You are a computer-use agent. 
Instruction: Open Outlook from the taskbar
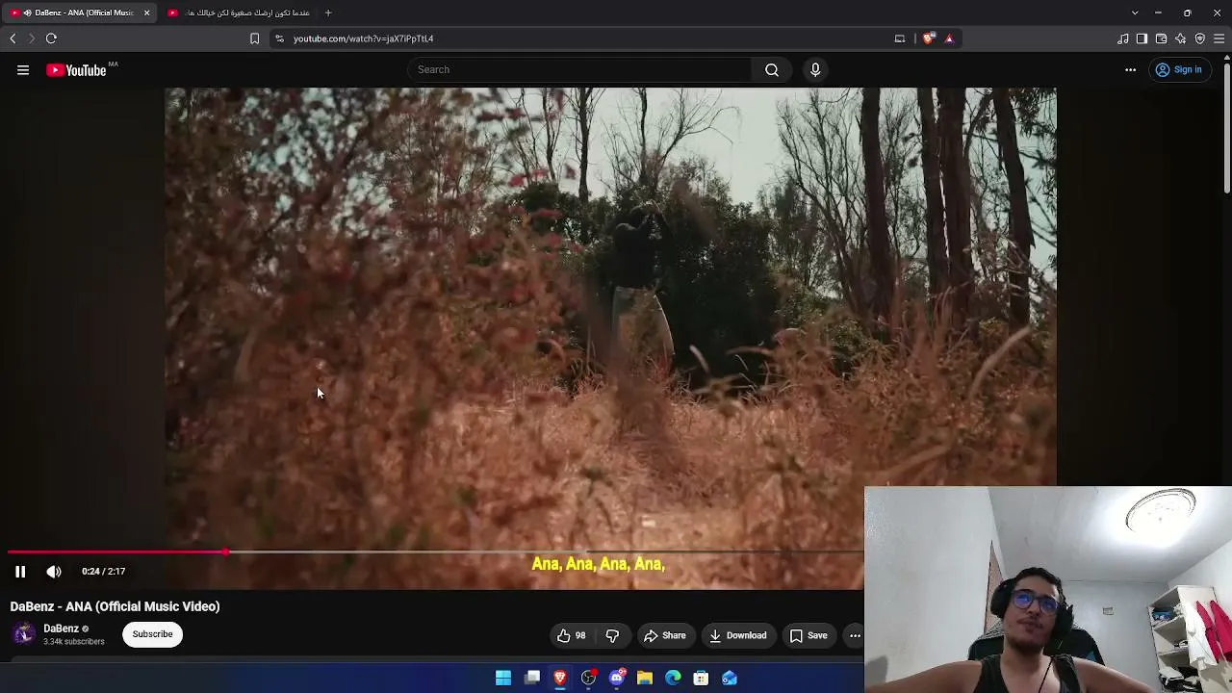pos(730,679)
